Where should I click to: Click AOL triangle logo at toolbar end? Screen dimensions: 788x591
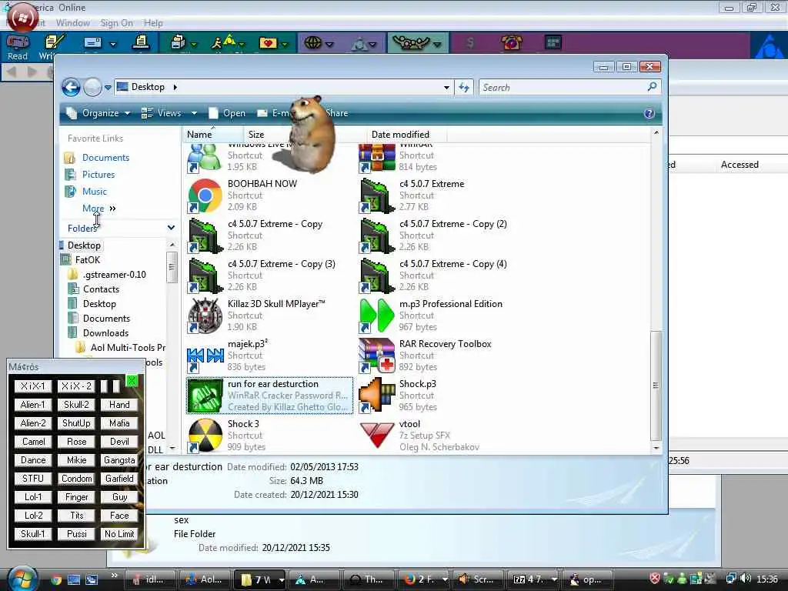click(769, 46)
